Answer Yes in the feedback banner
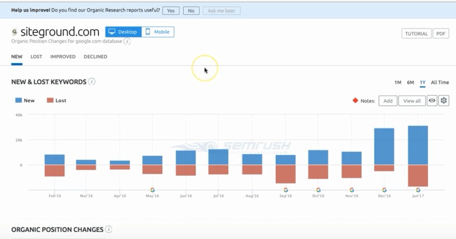456x239 pixels. [171, 11]
